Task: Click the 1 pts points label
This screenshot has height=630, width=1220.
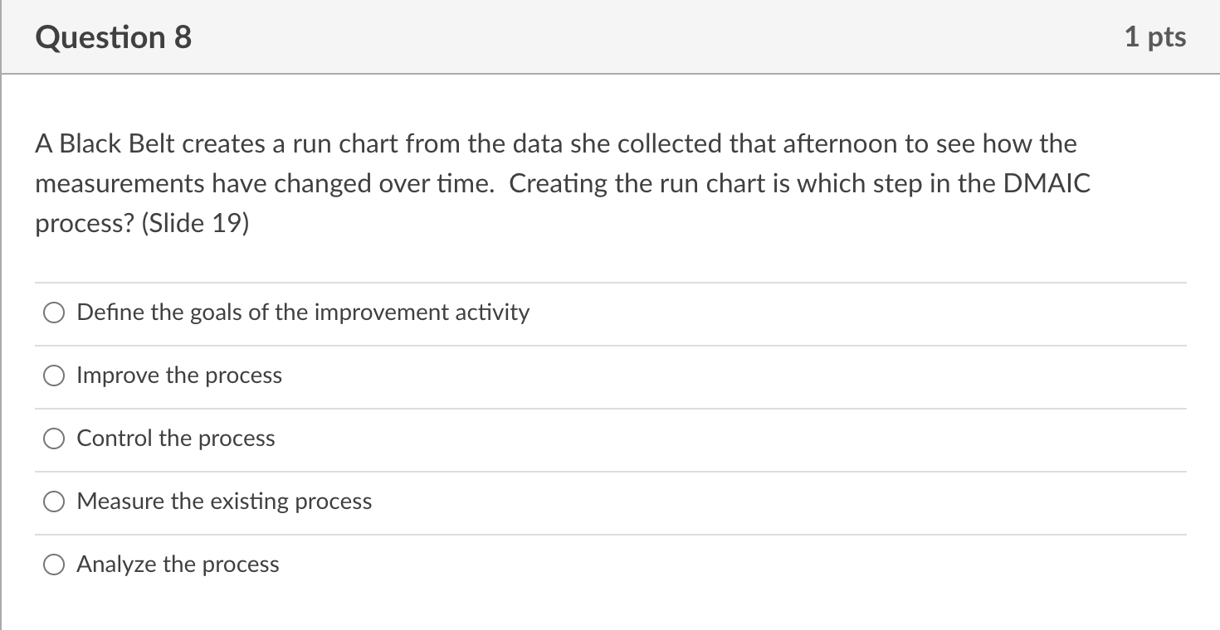Action: 1155,37
